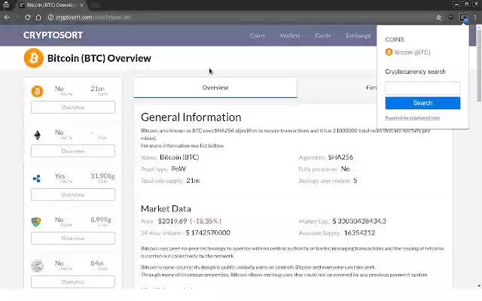Click the round extension icon beside the star

[450, 17]
